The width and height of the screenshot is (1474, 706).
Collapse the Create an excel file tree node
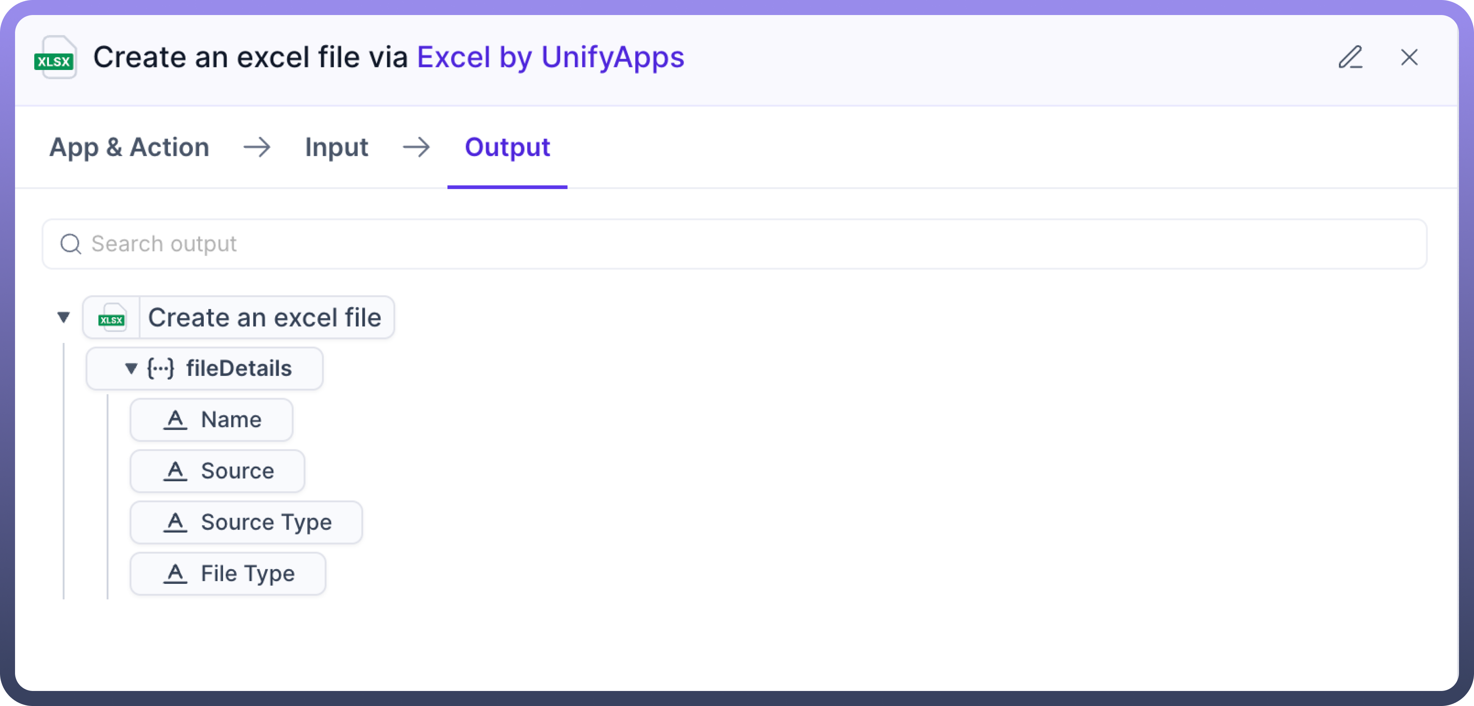[x=64, y=317]
